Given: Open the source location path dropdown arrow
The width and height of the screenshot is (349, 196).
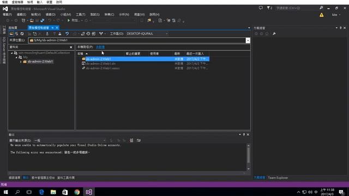Looking at the screenshot, I should pos(248,40).
